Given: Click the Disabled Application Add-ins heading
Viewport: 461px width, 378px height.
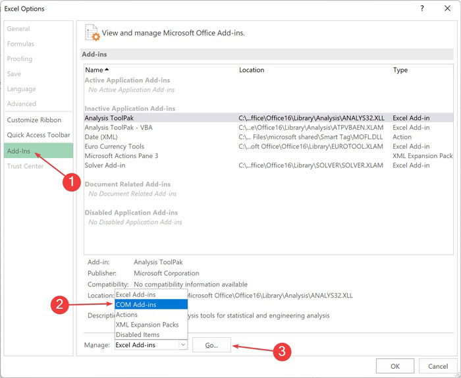Looking at the screenshot, I should pyautogui.click(x=131, y=213).
